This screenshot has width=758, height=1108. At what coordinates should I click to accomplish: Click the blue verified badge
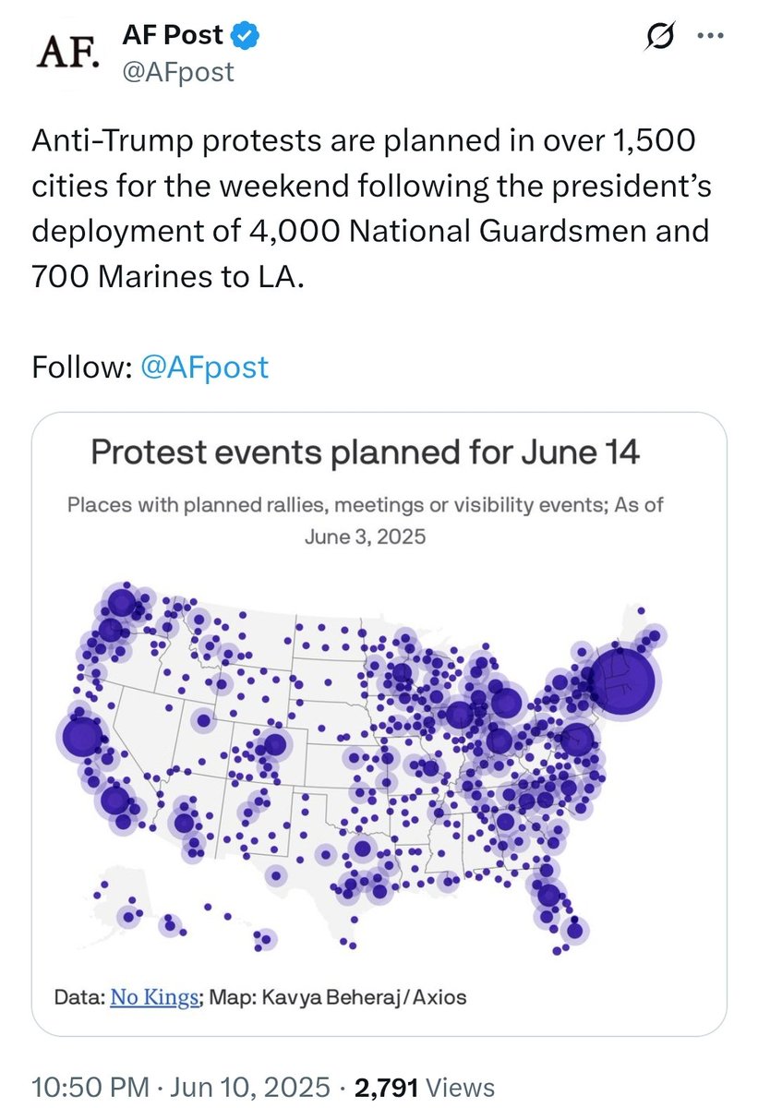click(246, 37)
